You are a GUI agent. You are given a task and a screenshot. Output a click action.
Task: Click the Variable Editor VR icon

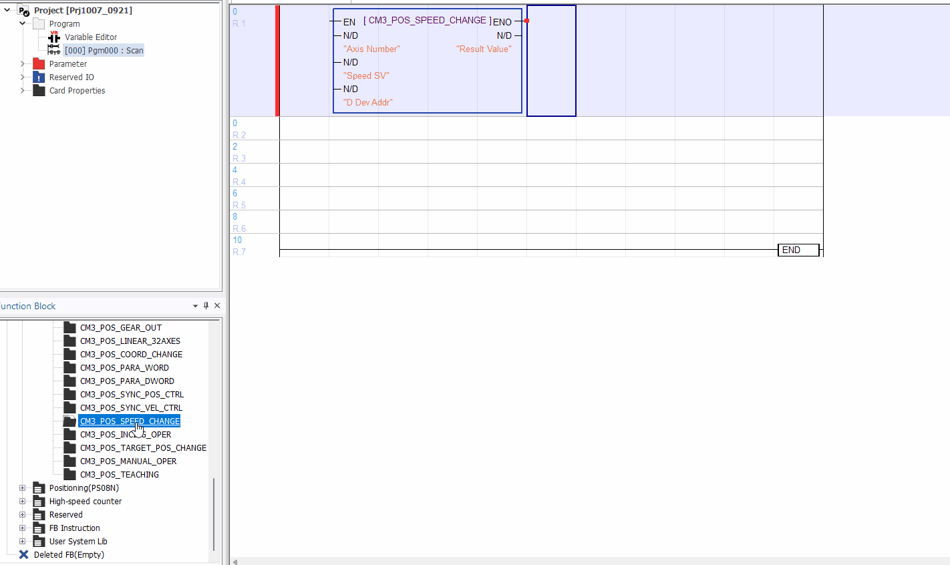(54, 37)
